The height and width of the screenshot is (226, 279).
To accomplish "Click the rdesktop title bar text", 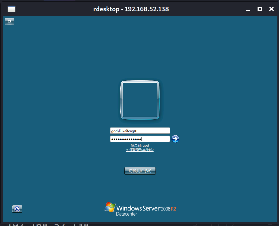I will pyautogui.click(x=131, y=9).
